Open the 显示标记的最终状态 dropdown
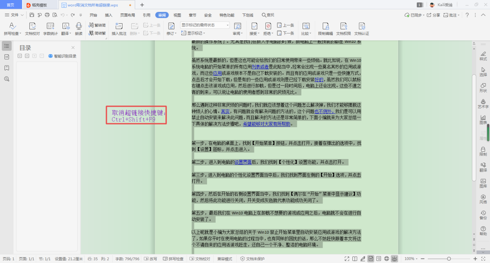490x263 pixels. 205,25
